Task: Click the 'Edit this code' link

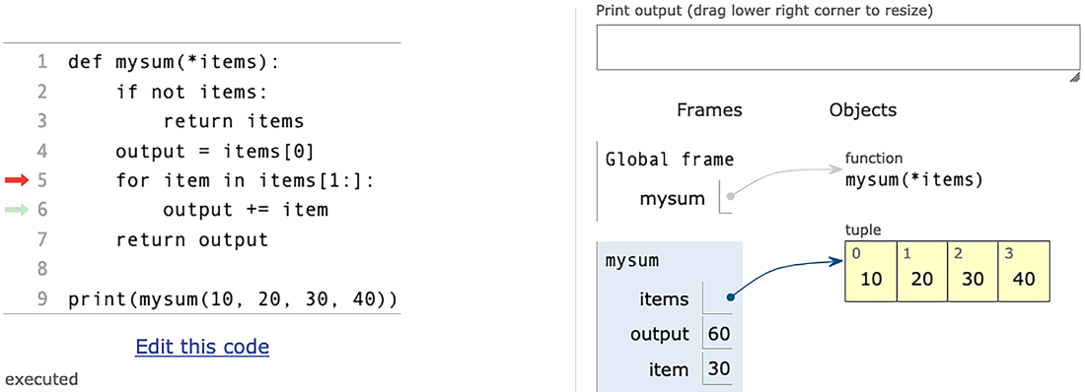Action: tap(202, 347)
